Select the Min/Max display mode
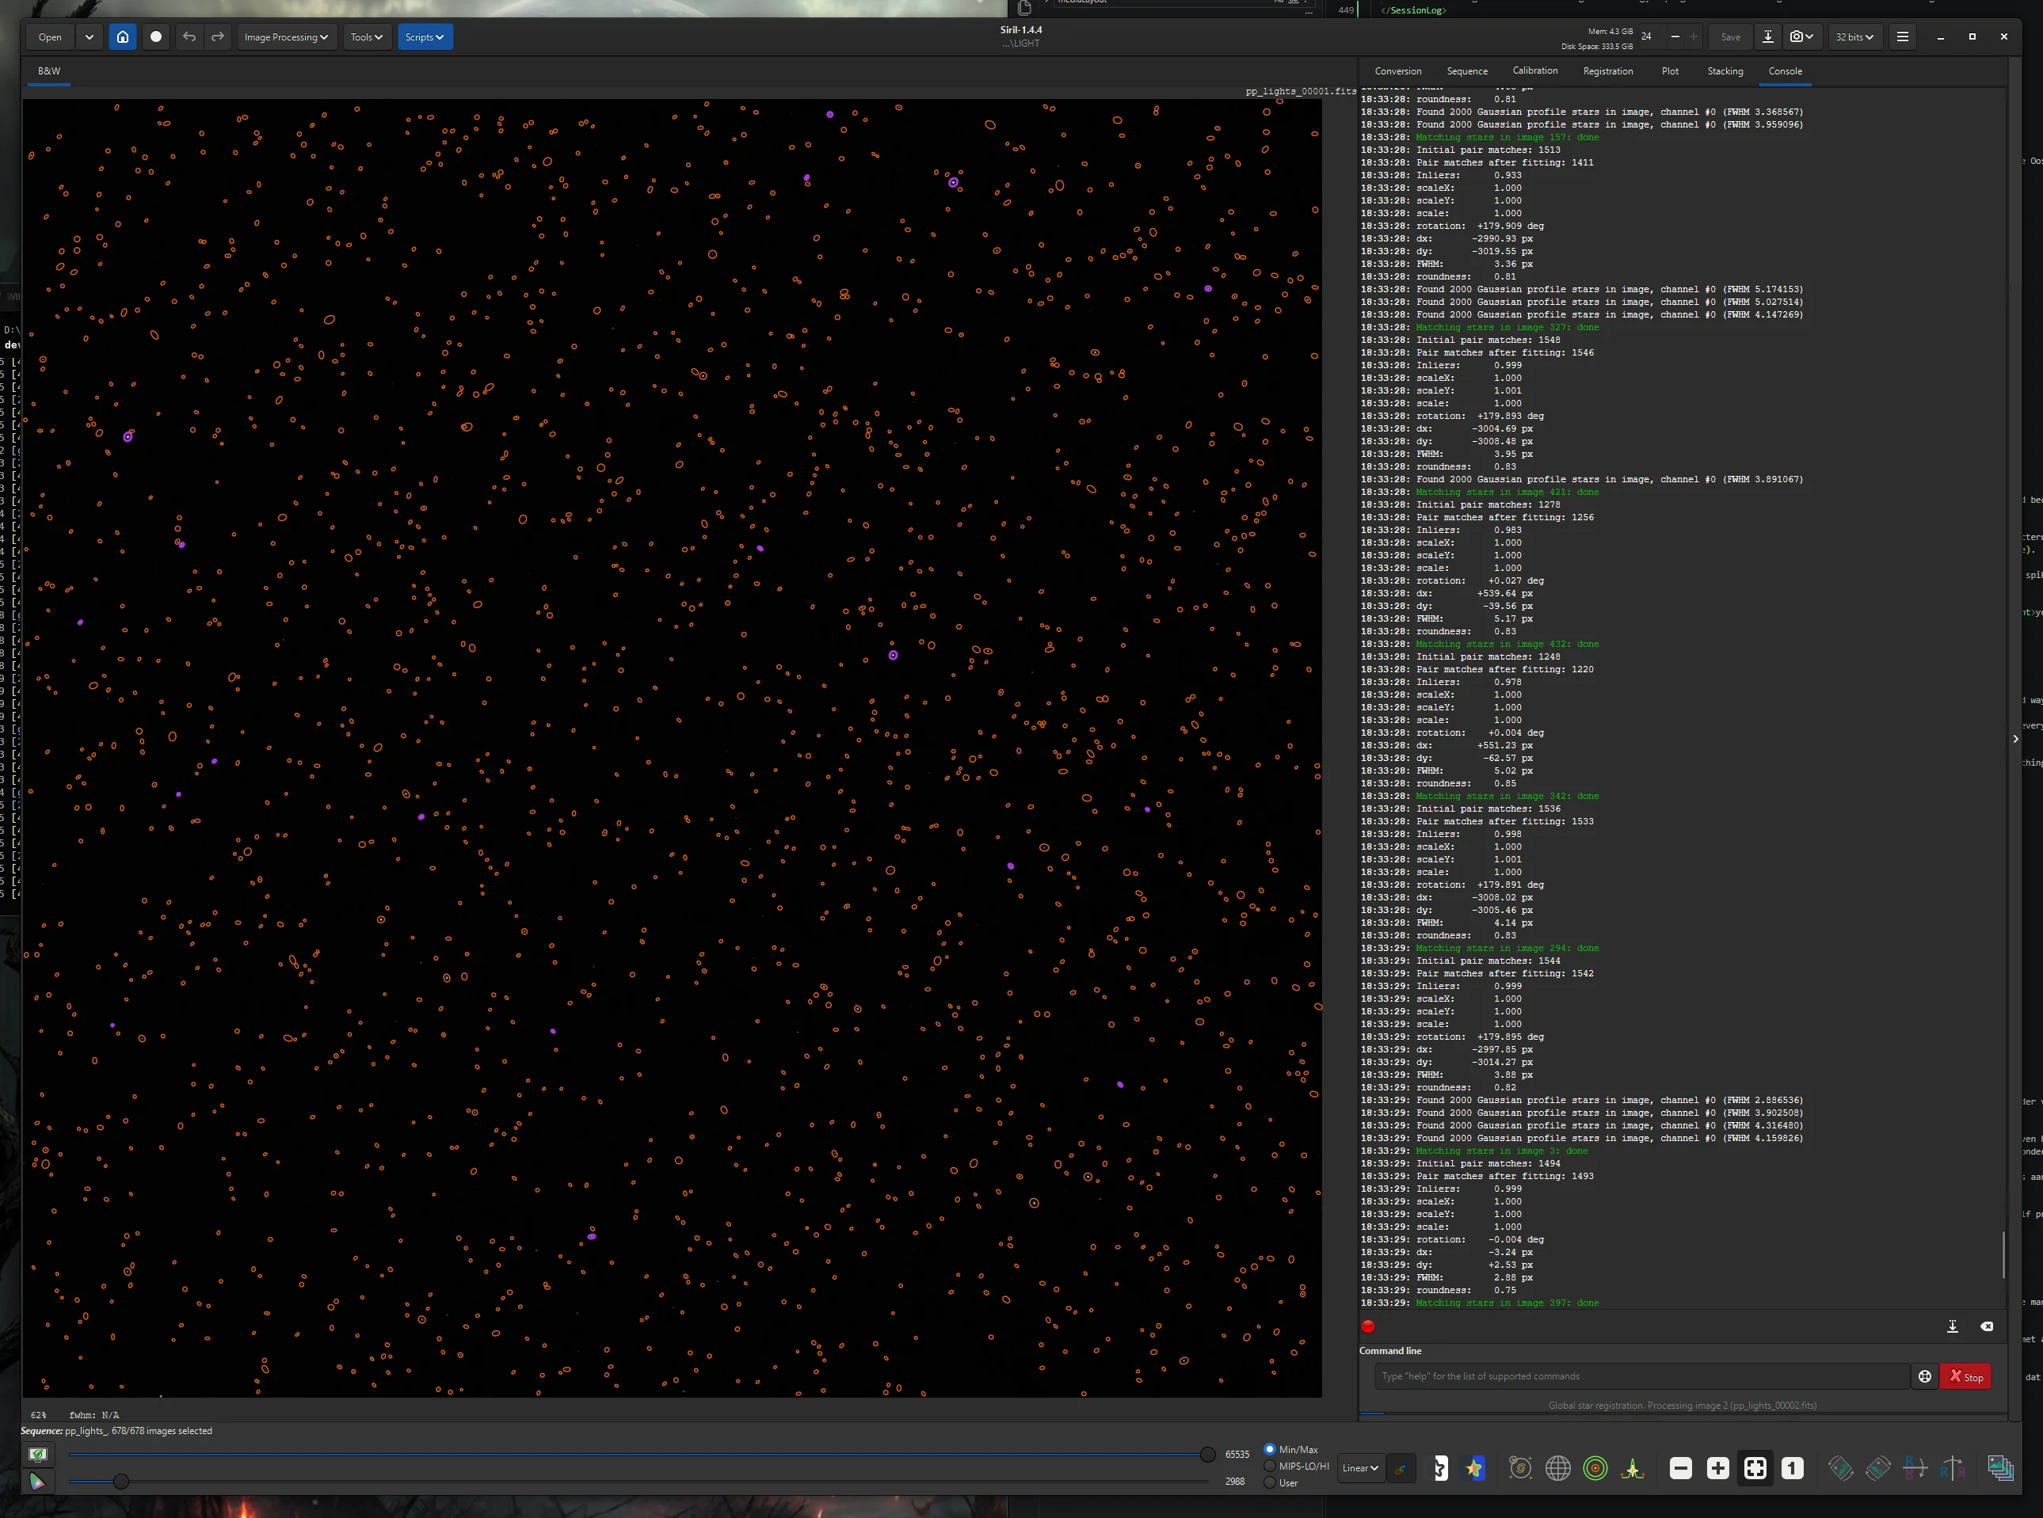The image size is (2043, 1518). pos(1290,1449)
